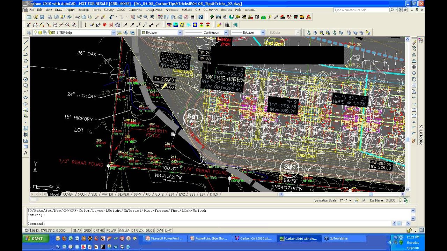
Task: Switch to the SEWER layout tab
Action: click(x=123, y=194)
